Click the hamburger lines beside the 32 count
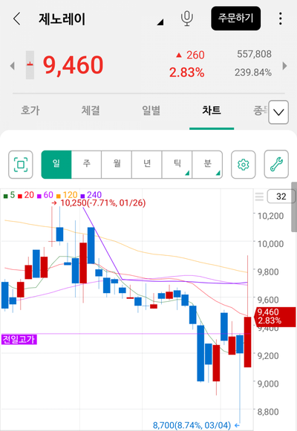The image size is (297, 431). click(259, 197)
